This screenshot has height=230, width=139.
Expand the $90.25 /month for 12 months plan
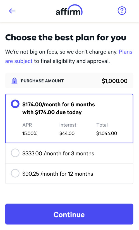(x=69, y=173)
